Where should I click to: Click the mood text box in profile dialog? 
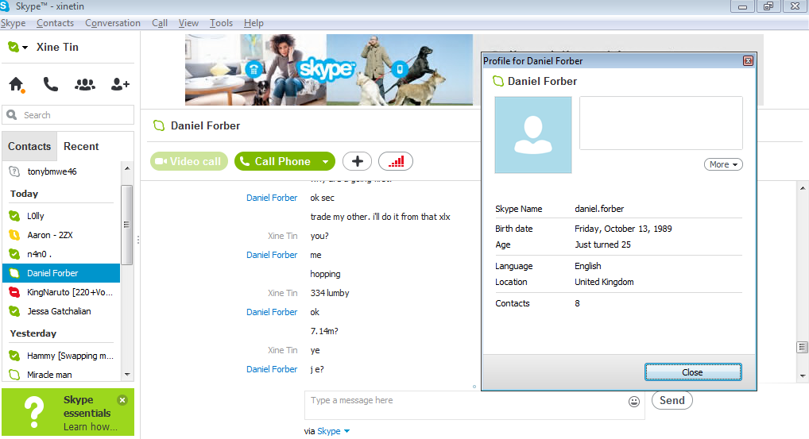(661, 122)
